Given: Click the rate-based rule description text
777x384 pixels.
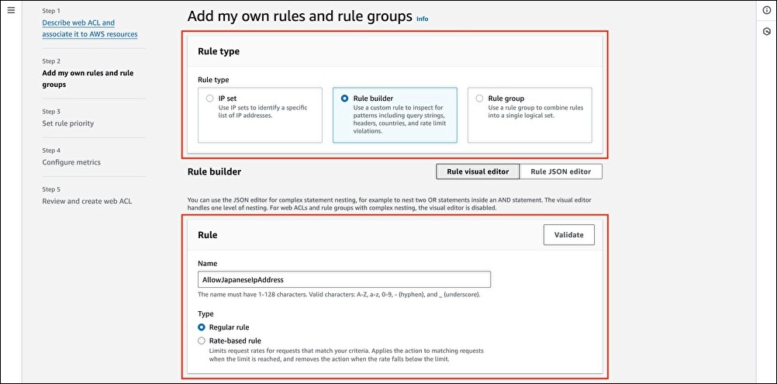Looking at the screenshot, I should click(347, 355).
